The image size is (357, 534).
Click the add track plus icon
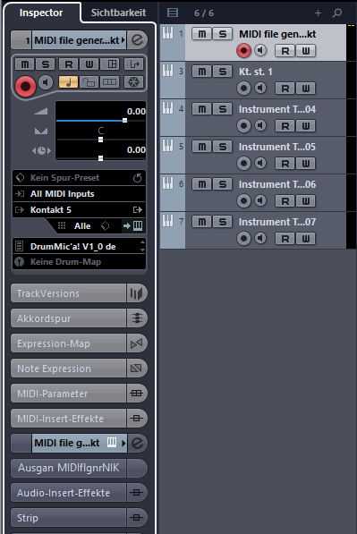pos(318,13)
